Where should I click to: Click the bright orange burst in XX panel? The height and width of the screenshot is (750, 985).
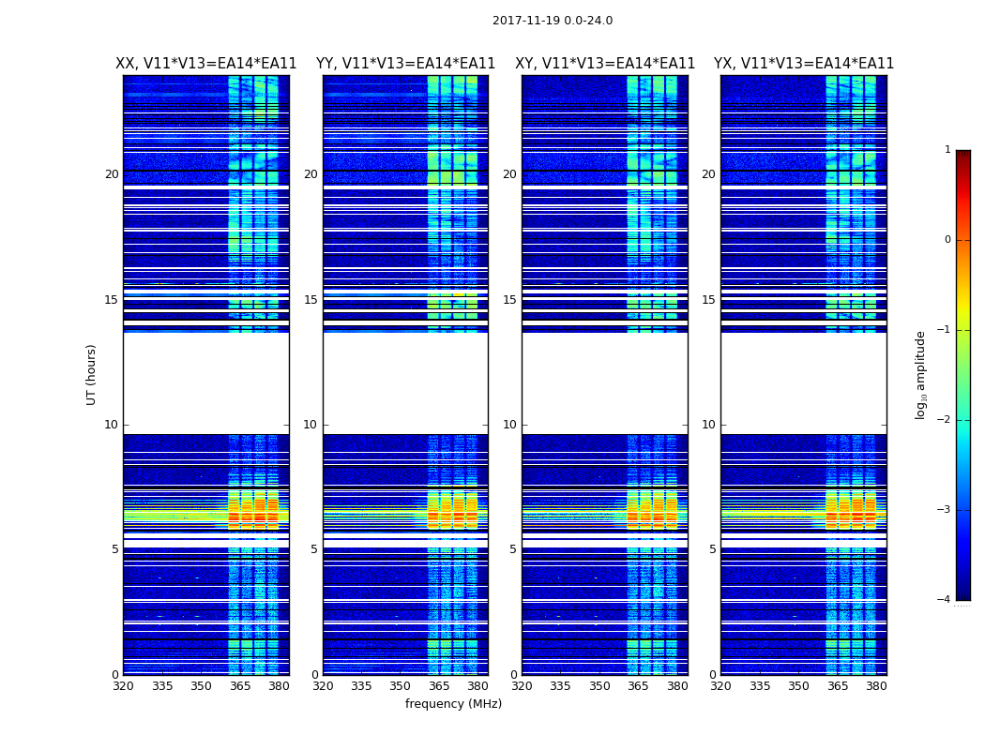pos(253,512)
